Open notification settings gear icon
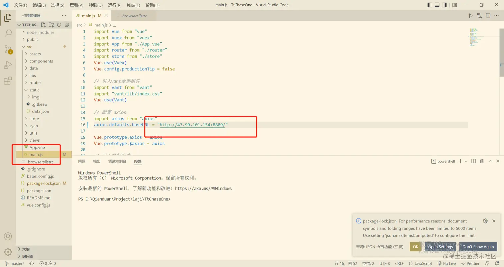504x267 pixels. [x=485, y=221]
